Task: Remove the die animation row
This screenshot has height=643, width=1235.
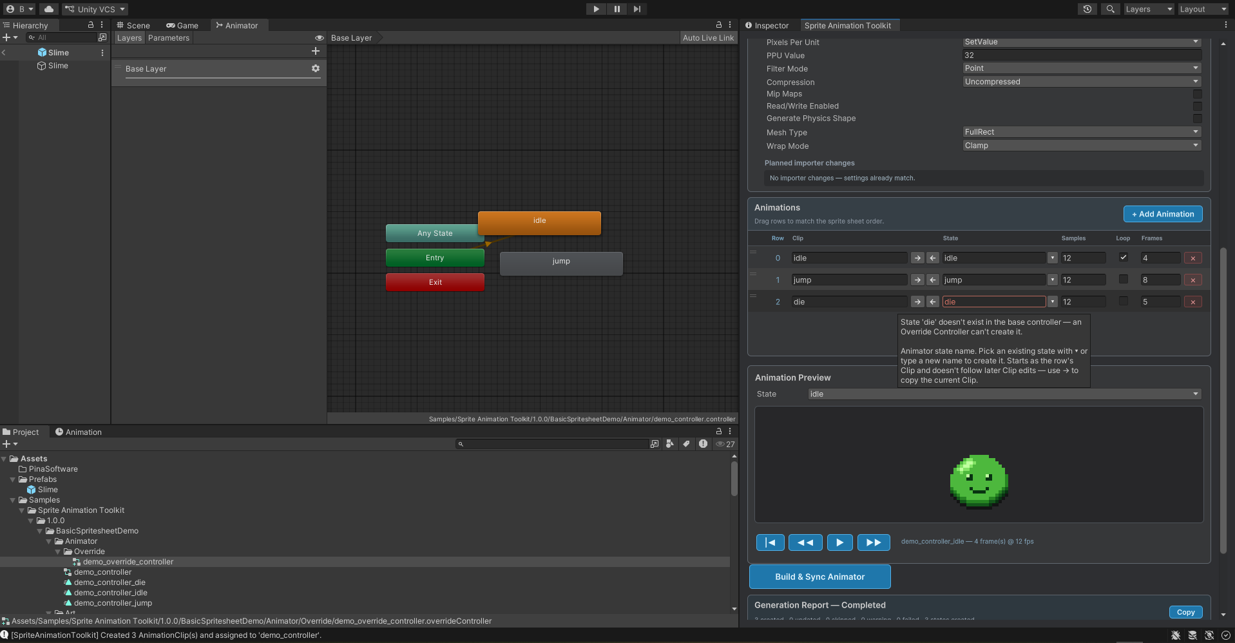Action: (x=1193, y=302)
